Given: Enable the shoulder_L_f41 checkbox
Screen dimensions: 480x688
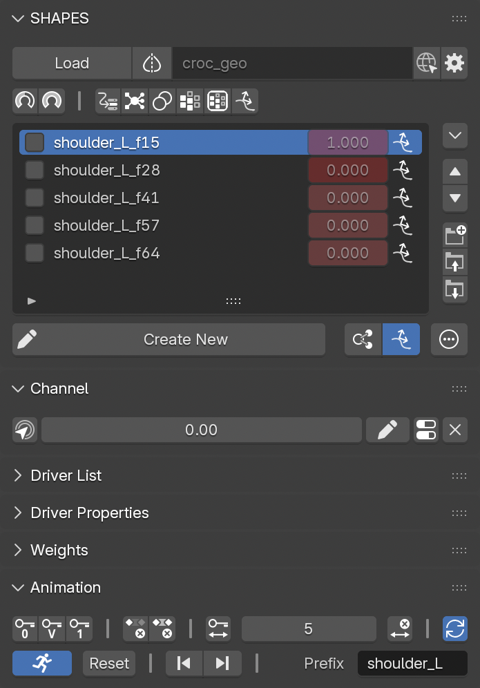Looking at the screenshot, I should click(35, 198).
